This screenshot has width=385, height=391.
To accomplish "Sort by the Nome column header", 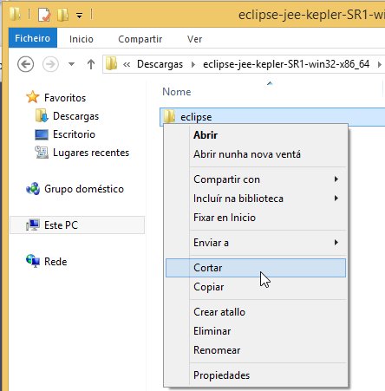I will tap(177, 92).
